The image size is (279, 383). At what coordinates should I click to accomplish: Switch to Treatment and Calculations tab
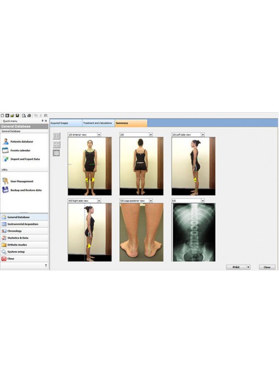98,123
